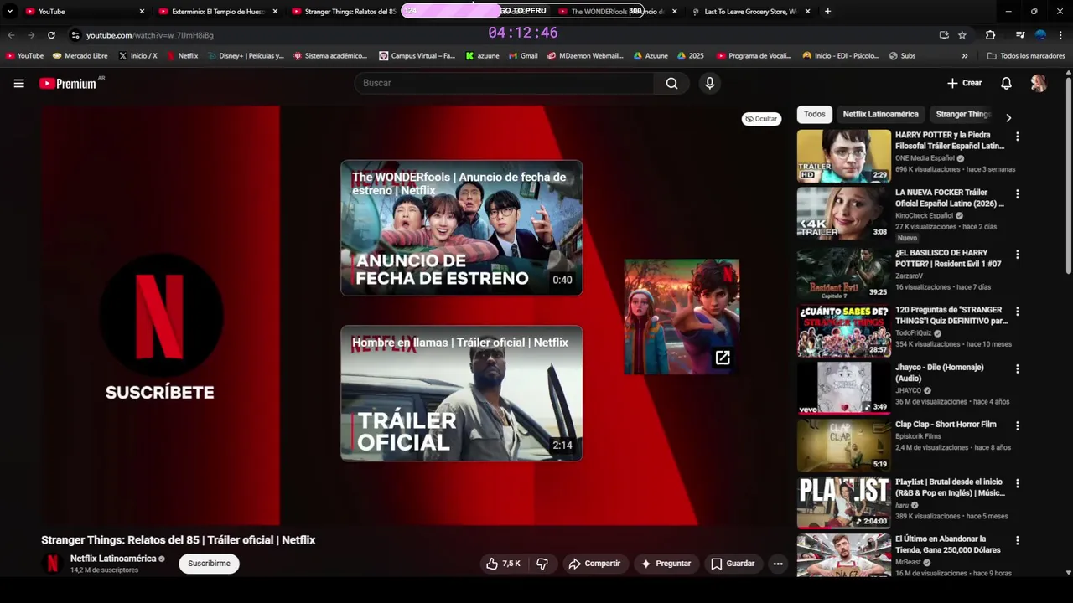Click the browser address bar URL
Viewport: 1073px width, 603px height.
(150, 35)
